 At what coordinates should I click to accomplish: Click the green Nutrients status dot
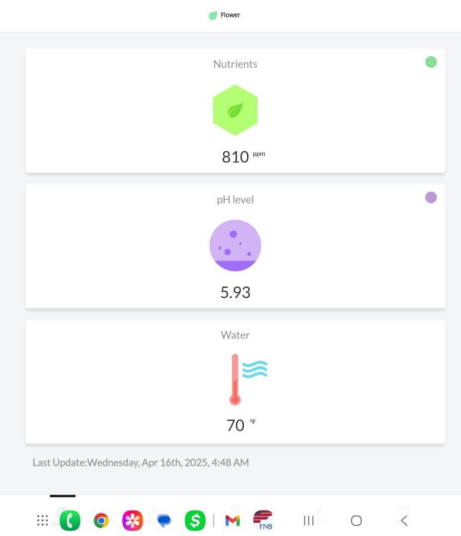tap(431, 62)
